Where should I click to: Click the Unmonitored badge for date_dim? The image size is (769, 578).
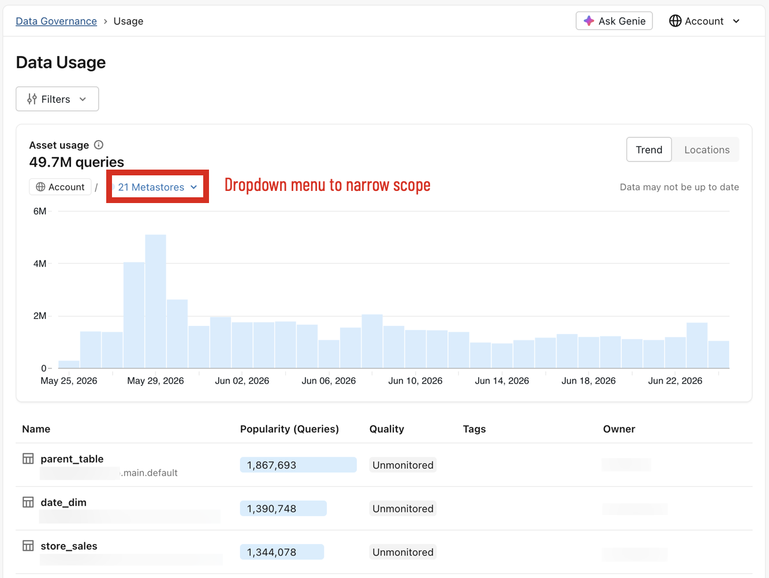click(403, 508)
